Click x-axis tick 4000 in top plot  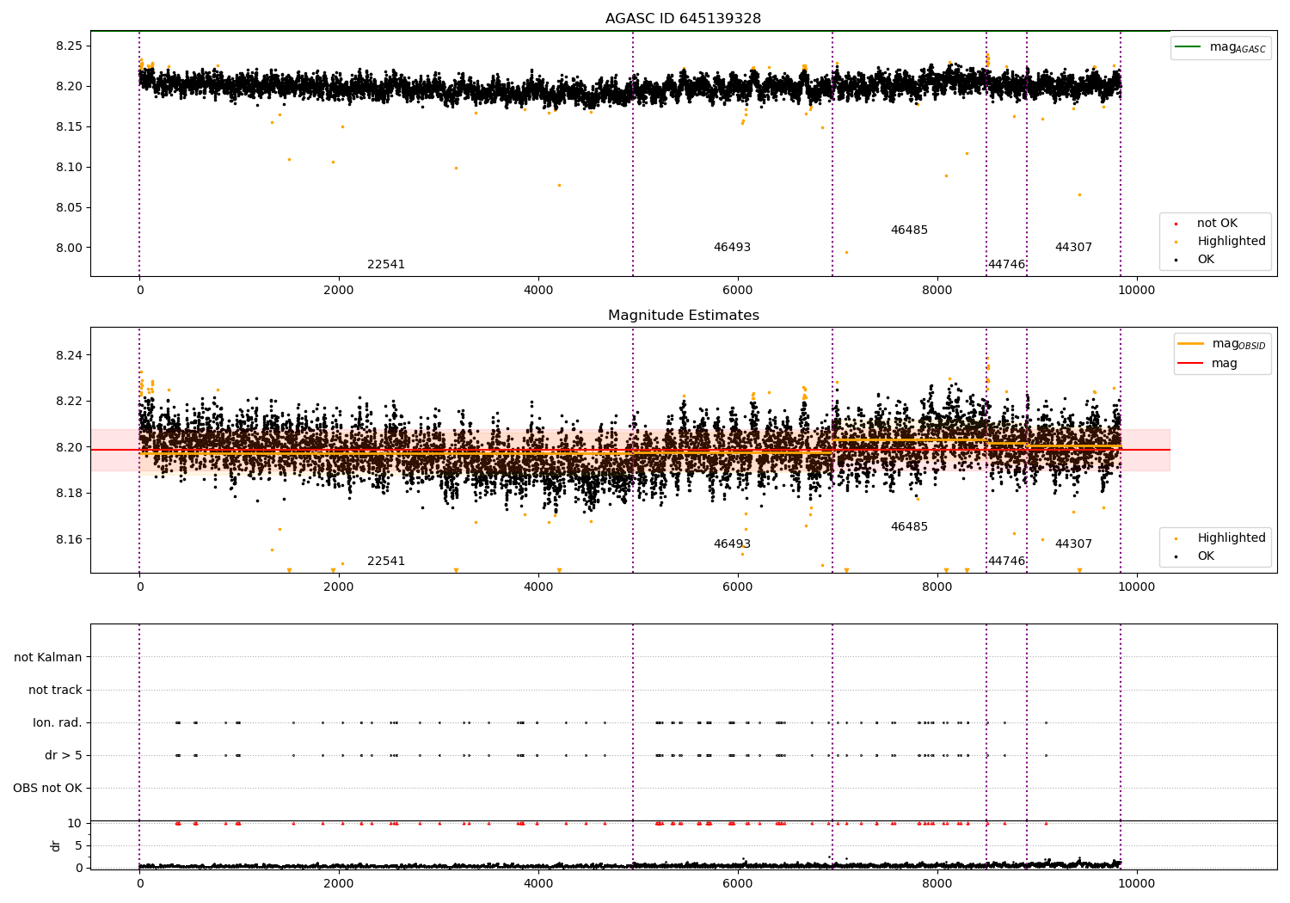[538, 291]
